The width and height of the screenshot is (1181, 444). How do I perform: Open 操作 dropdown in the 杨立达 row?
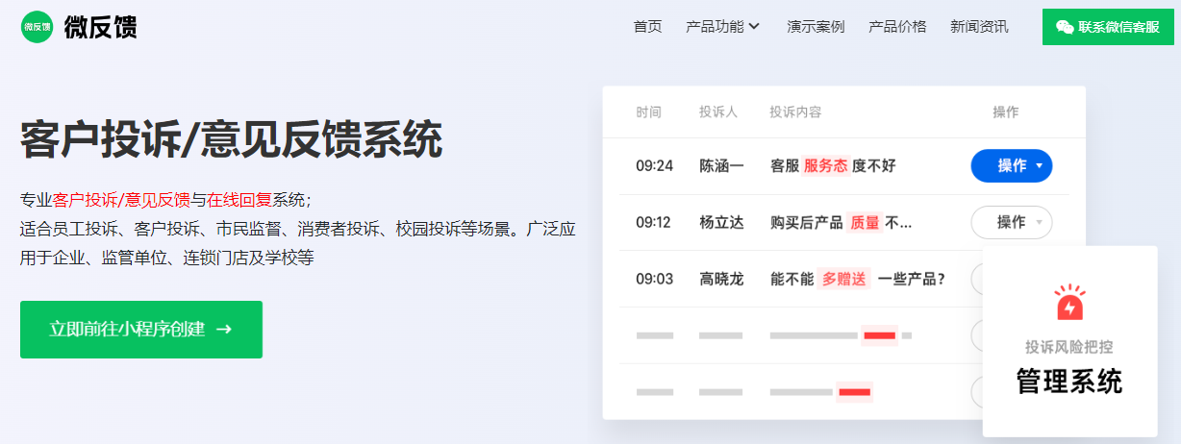click(x=1012, y=223)
